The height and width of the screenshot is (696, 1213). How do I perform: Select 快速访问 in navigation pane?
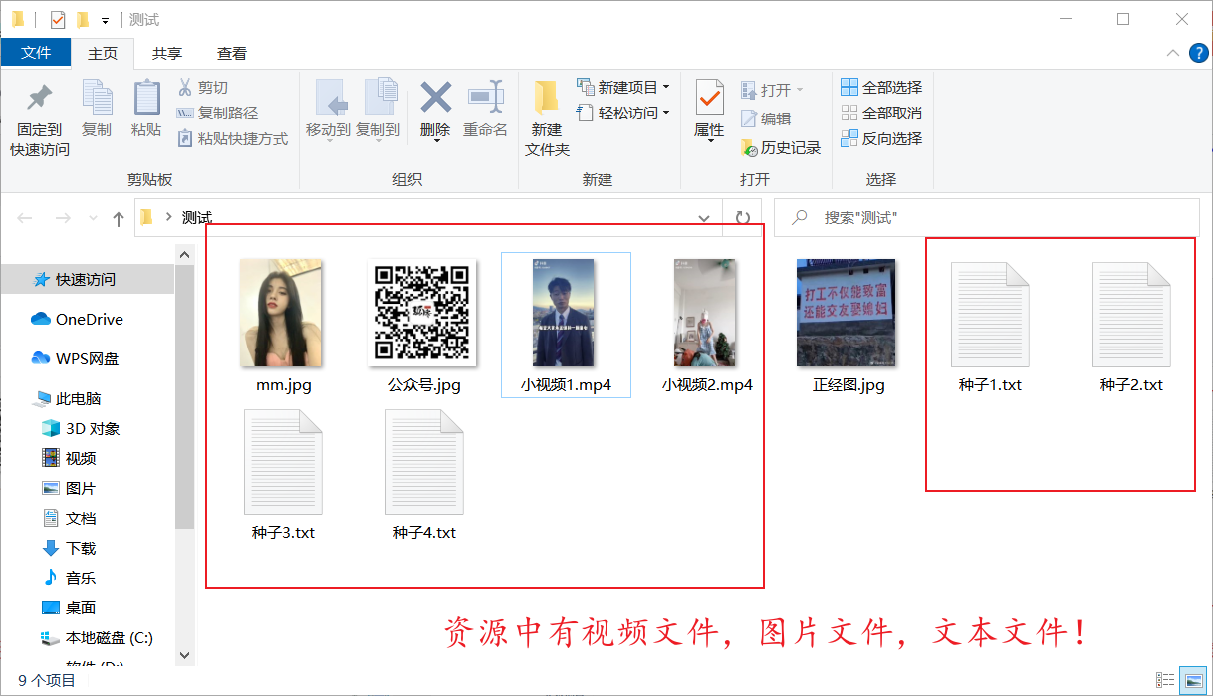point(87,280)
